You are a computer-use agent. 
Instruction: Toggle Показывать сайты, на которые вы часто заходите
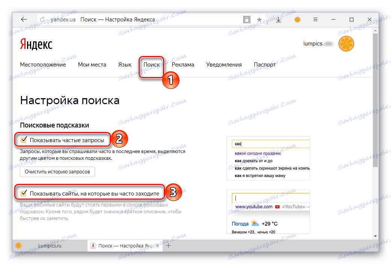tap(24, 193)
